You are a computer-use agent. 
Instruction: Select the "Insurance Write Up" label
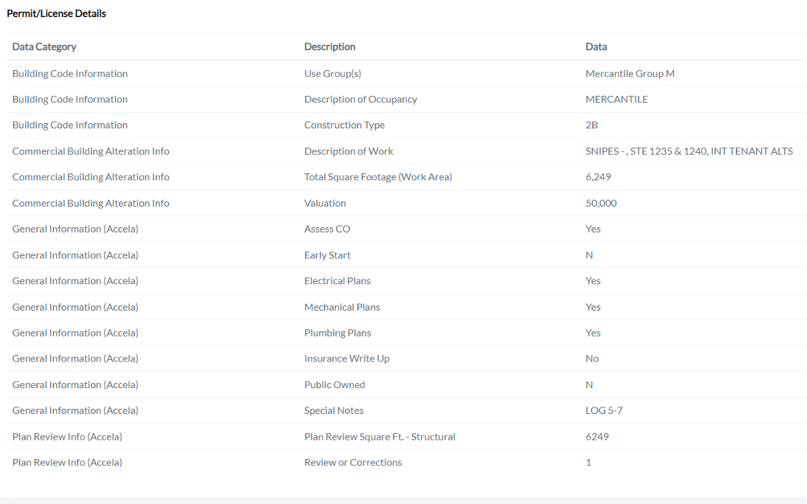(x=346, y=359)
